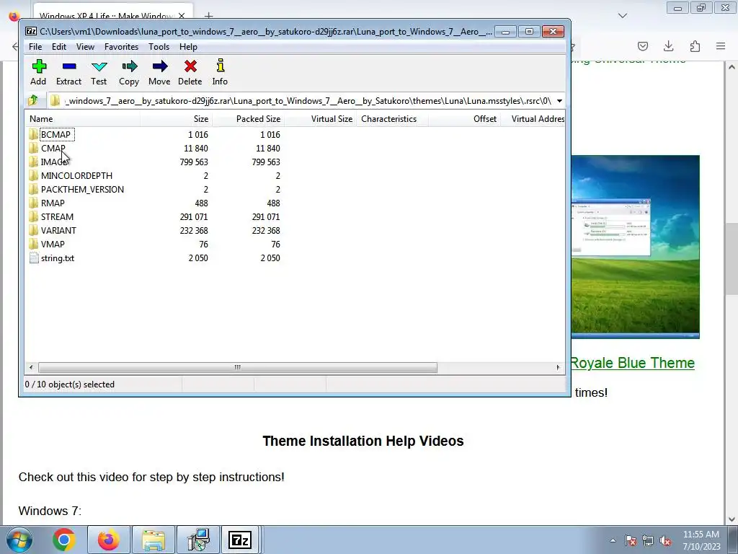Sort by the Characteristics column header
738x554 pixels.
click(392, 119)
